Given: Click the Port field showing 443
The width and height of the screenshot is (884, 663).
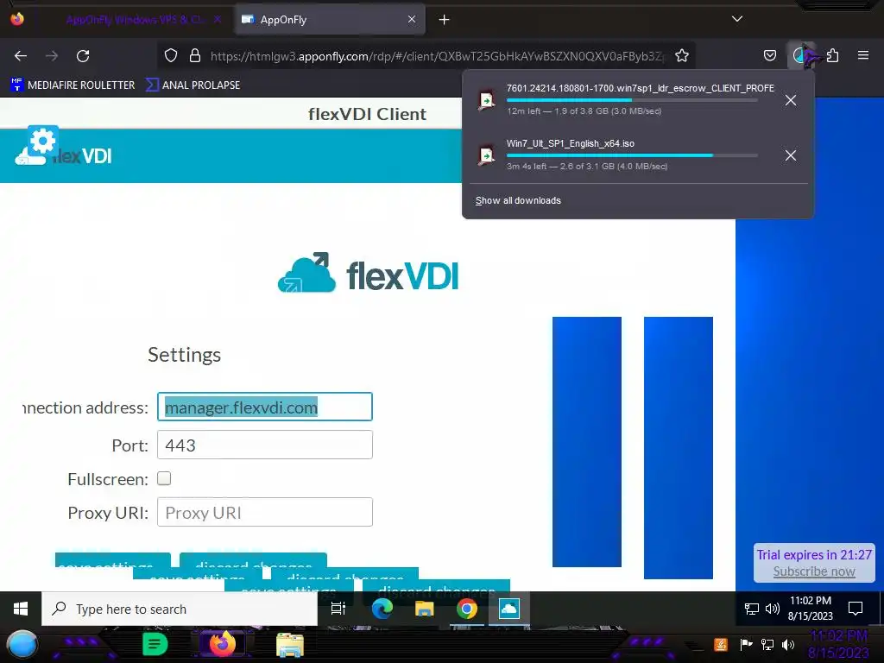Looking at the screenshot, I should point(264,445).
